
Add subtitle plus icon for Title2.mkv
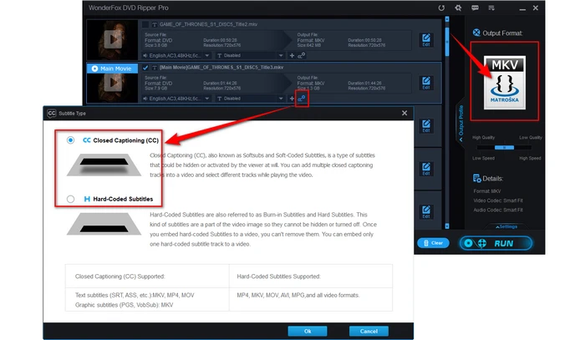tap(292, 55)
